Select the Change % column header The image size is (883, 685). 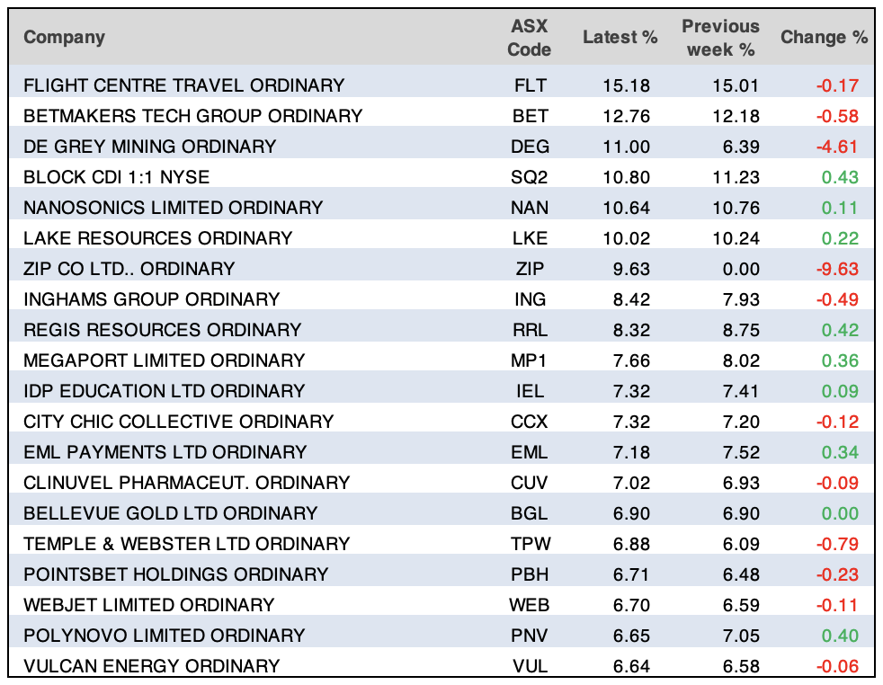(824, 38)
